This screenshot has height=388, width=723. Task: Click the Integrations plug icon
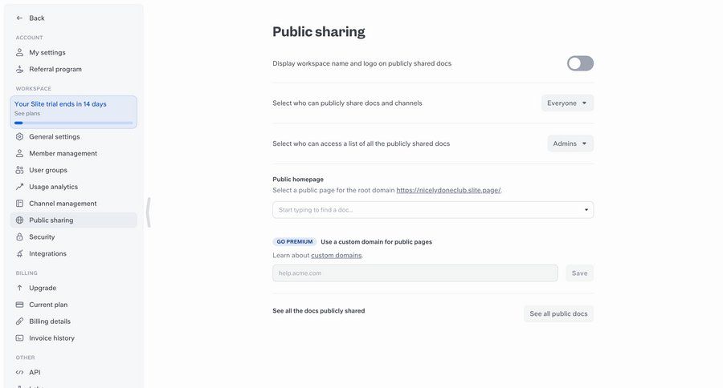click(x=20, y=254)
